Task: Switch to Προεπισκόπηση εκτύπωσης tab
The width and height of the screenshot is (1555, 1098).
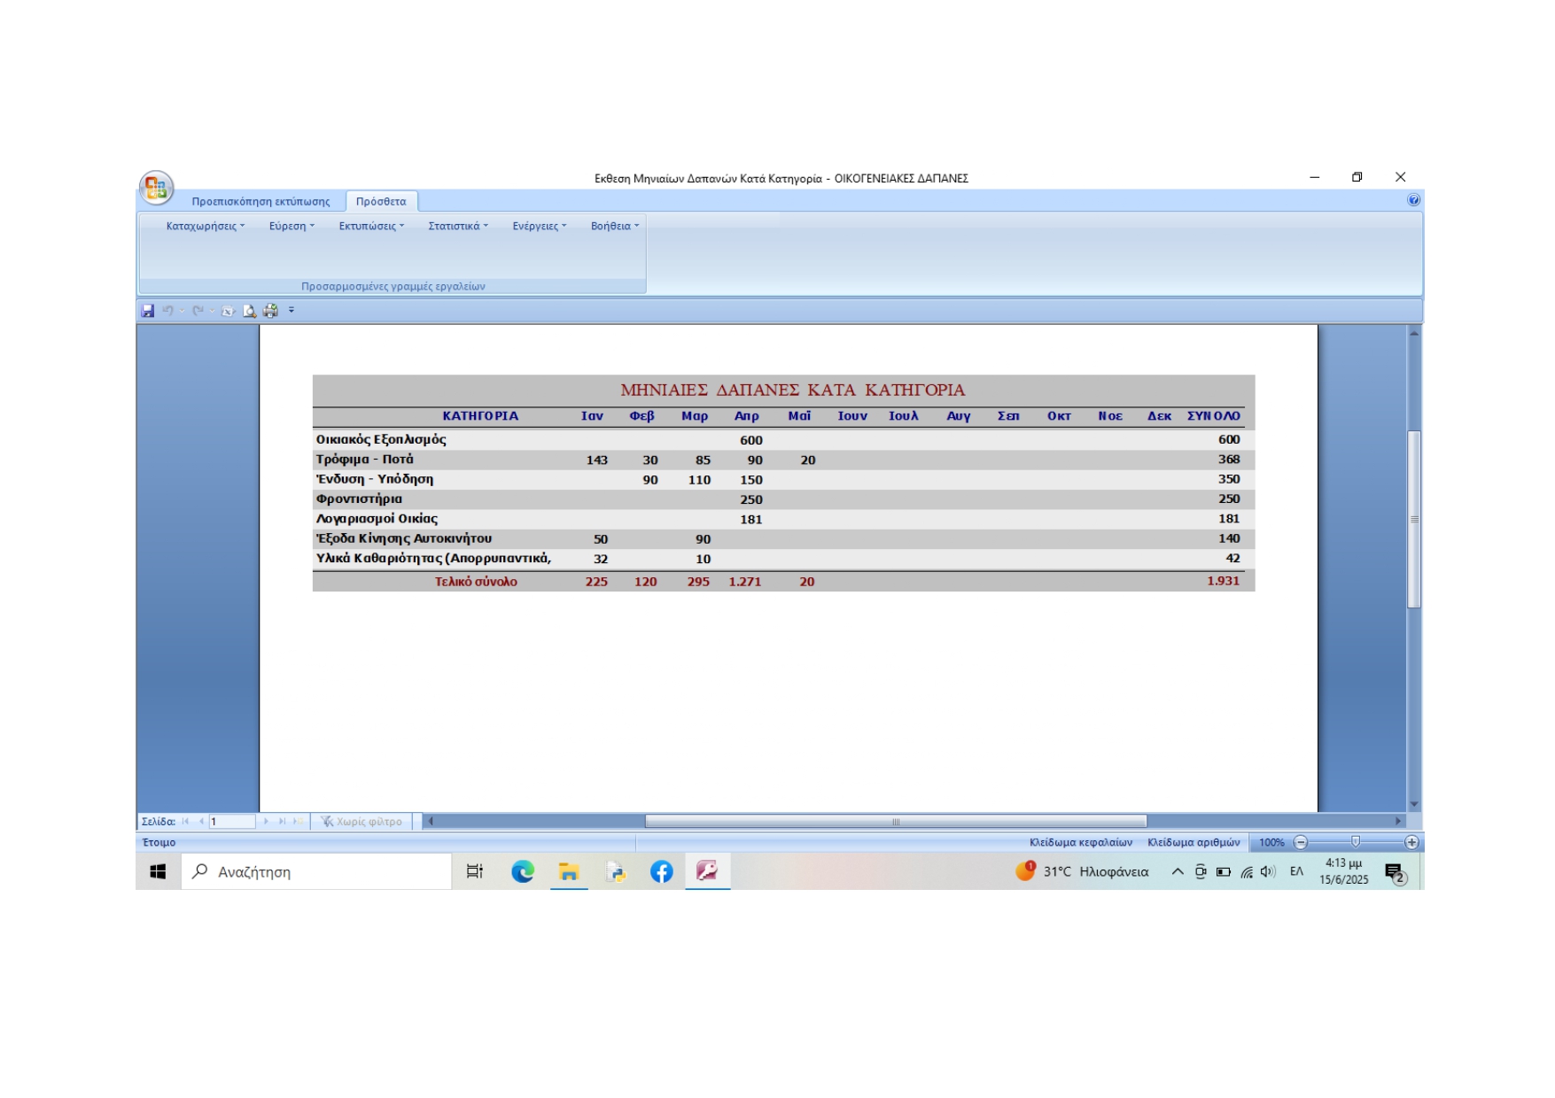Action: [x=260, y=201]
